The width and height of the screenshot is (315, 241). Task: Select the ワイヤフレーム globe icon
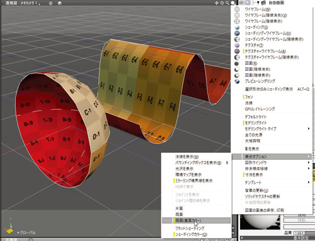click(x=237, y=9)
